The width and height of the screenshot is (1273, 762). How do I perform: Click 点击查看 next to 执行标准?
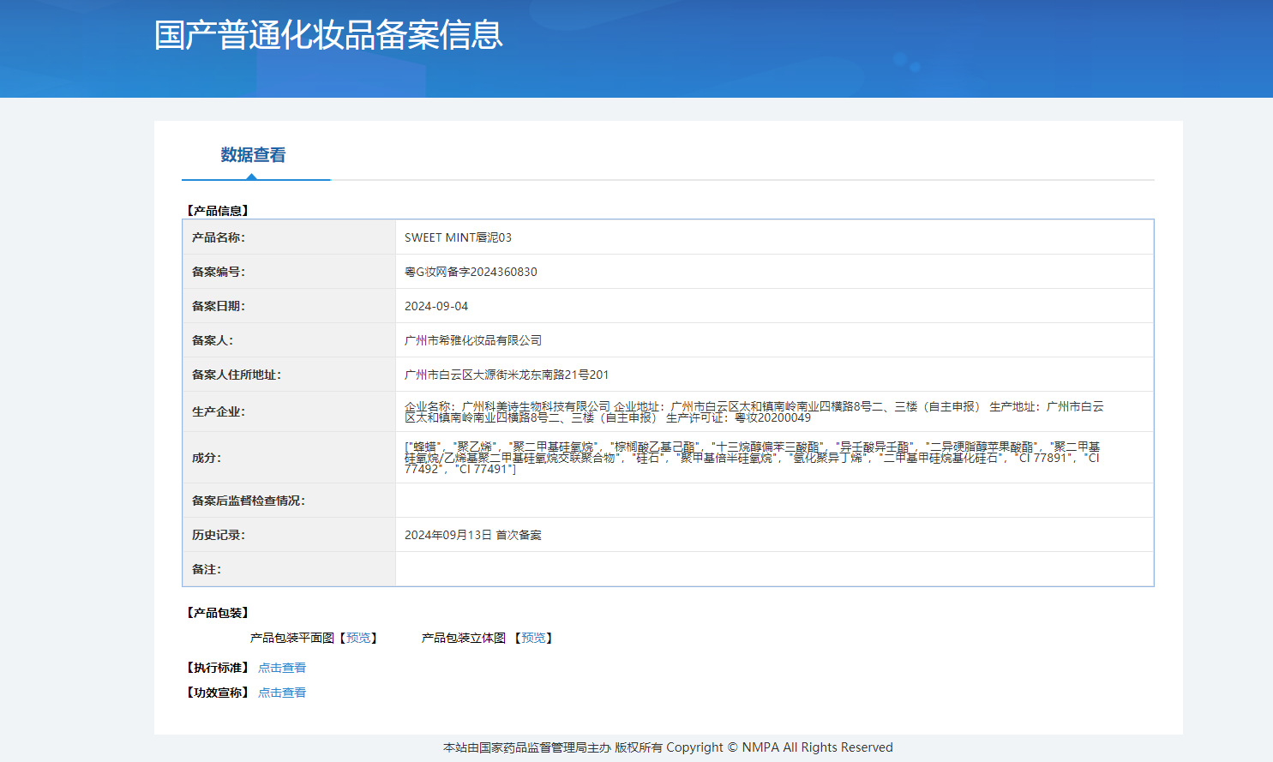[282, 668]
